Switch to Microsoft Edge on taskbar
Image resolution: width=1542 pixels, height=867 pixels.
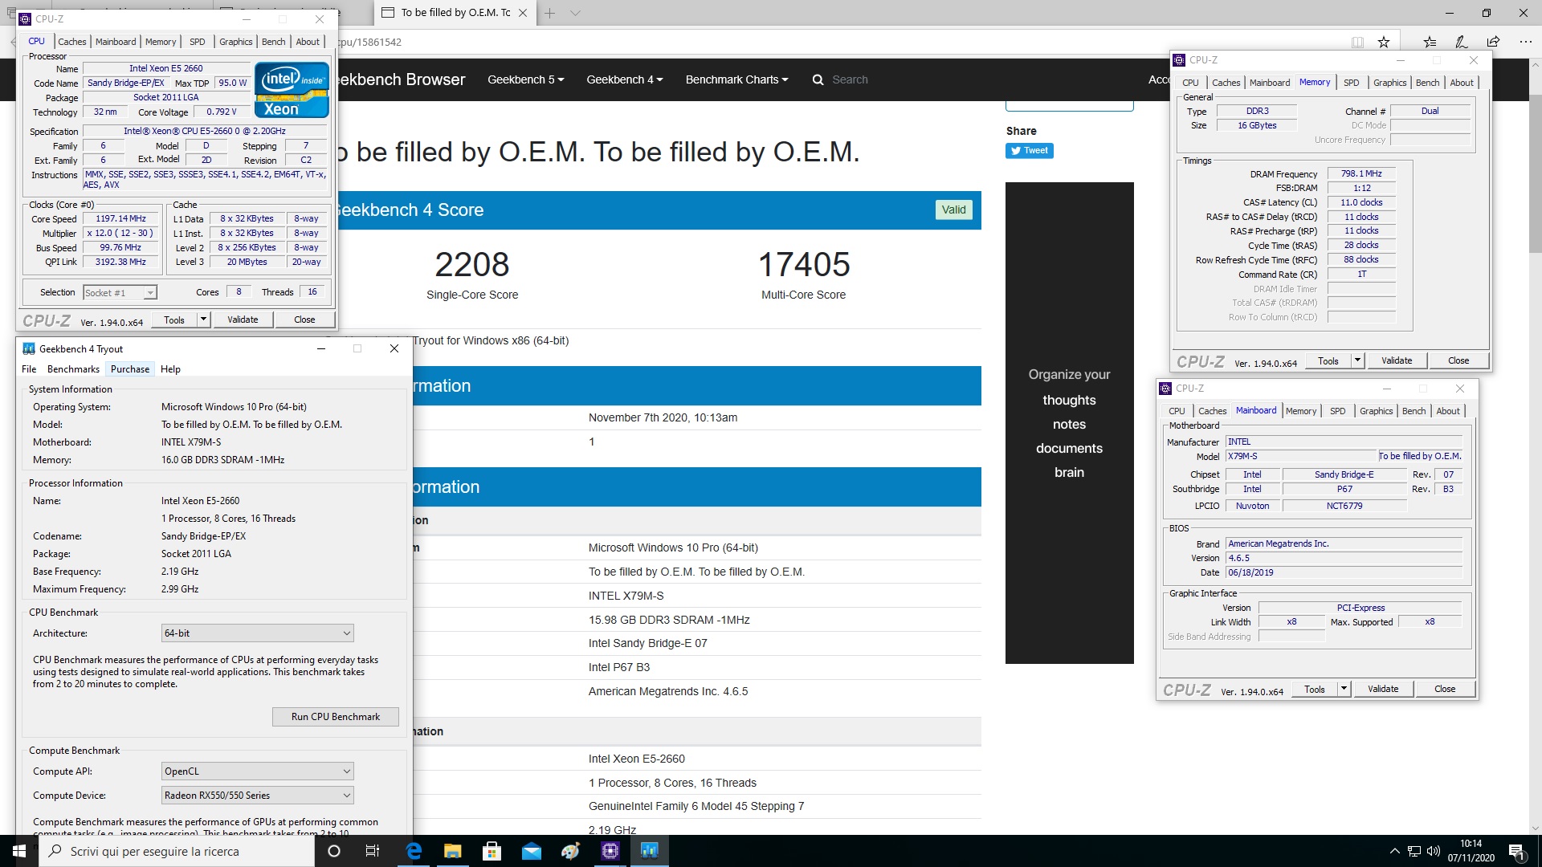coord(414,851)
